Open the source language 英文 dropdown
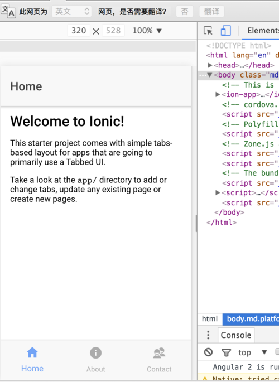 [x=71, y=12]
